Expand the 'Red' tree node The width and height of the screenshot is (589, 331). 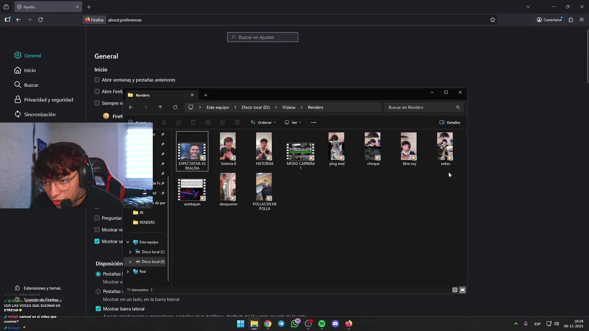pyautogui.click(x=128, y=272)
